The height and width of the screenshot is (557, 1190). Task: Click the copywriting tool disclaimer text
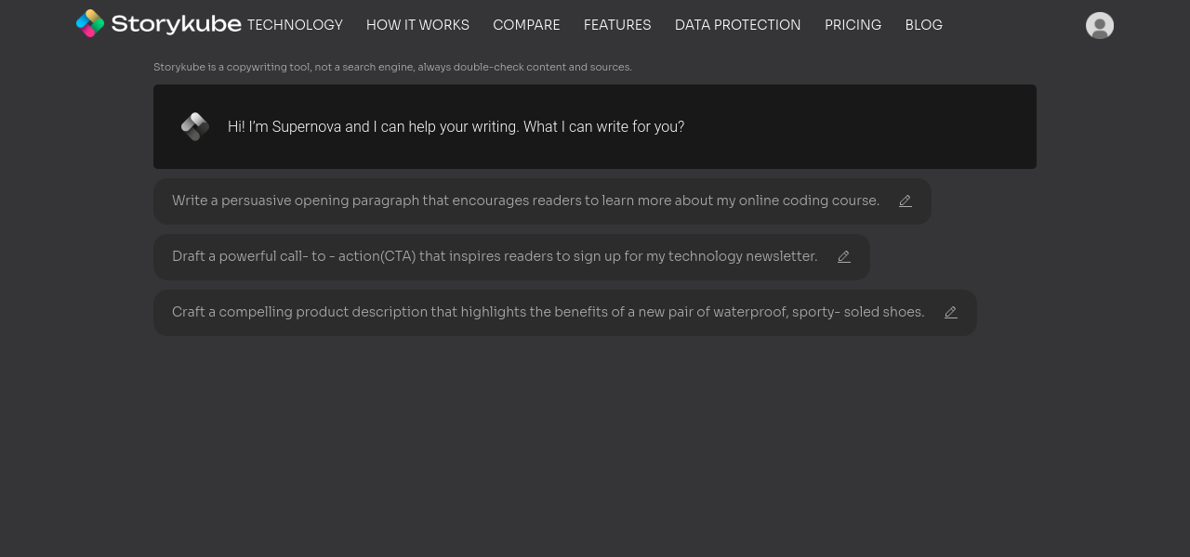tap(392, 67)
